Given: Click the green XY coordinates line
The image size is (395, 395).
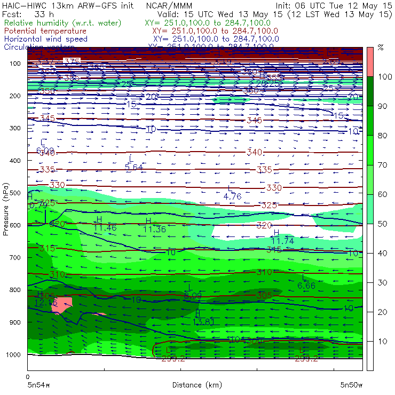Looking at the screenshot, I should 208,23.
